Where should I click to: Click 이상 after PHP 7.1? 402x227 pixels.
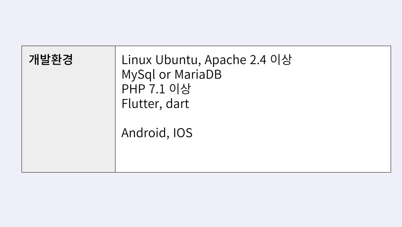[180, 89]
